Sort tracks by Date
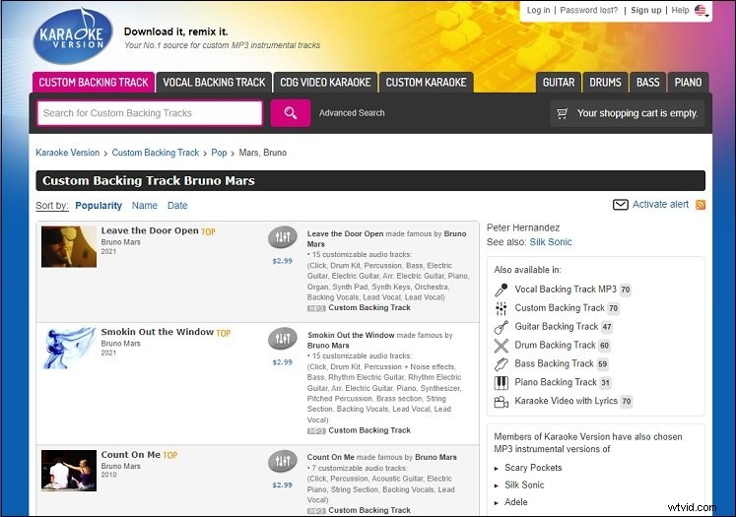This screenshot has width=736, height=517. tap(177, 206)
